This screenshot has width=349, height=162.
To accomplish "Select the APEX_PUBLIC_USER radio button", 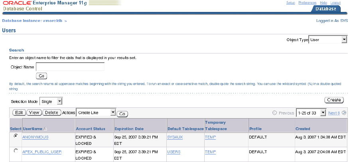I will coord(16,151).
